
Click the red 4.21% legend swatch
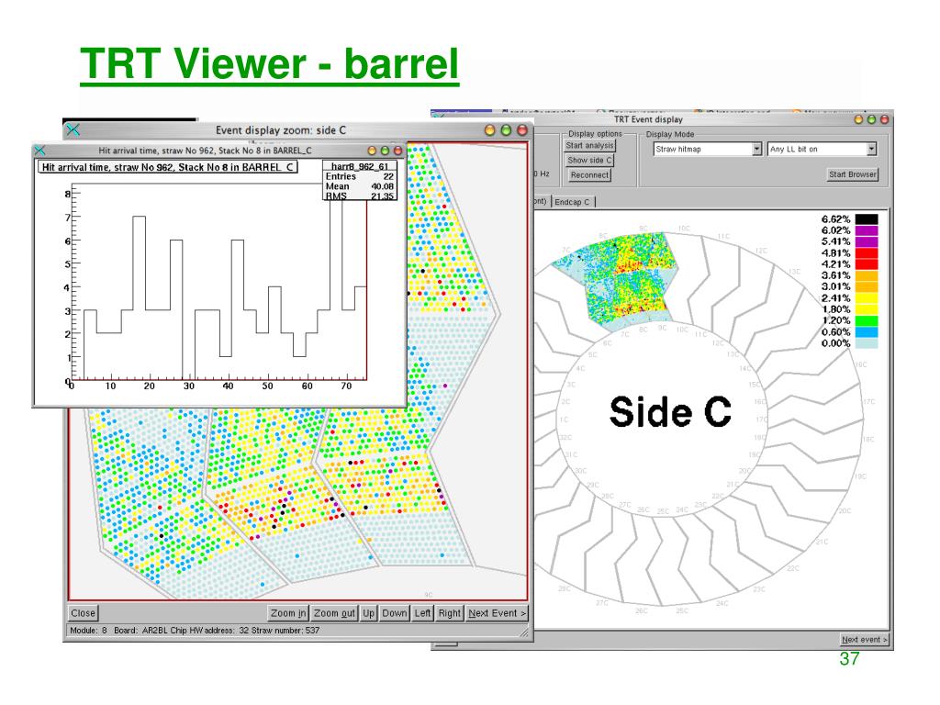[867, 264]
